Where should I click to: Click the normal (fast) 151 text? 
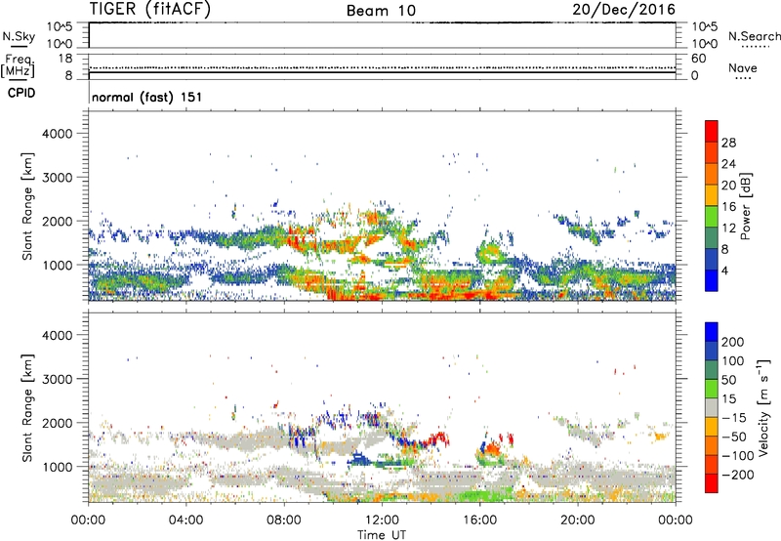click(x=147, y=97)
